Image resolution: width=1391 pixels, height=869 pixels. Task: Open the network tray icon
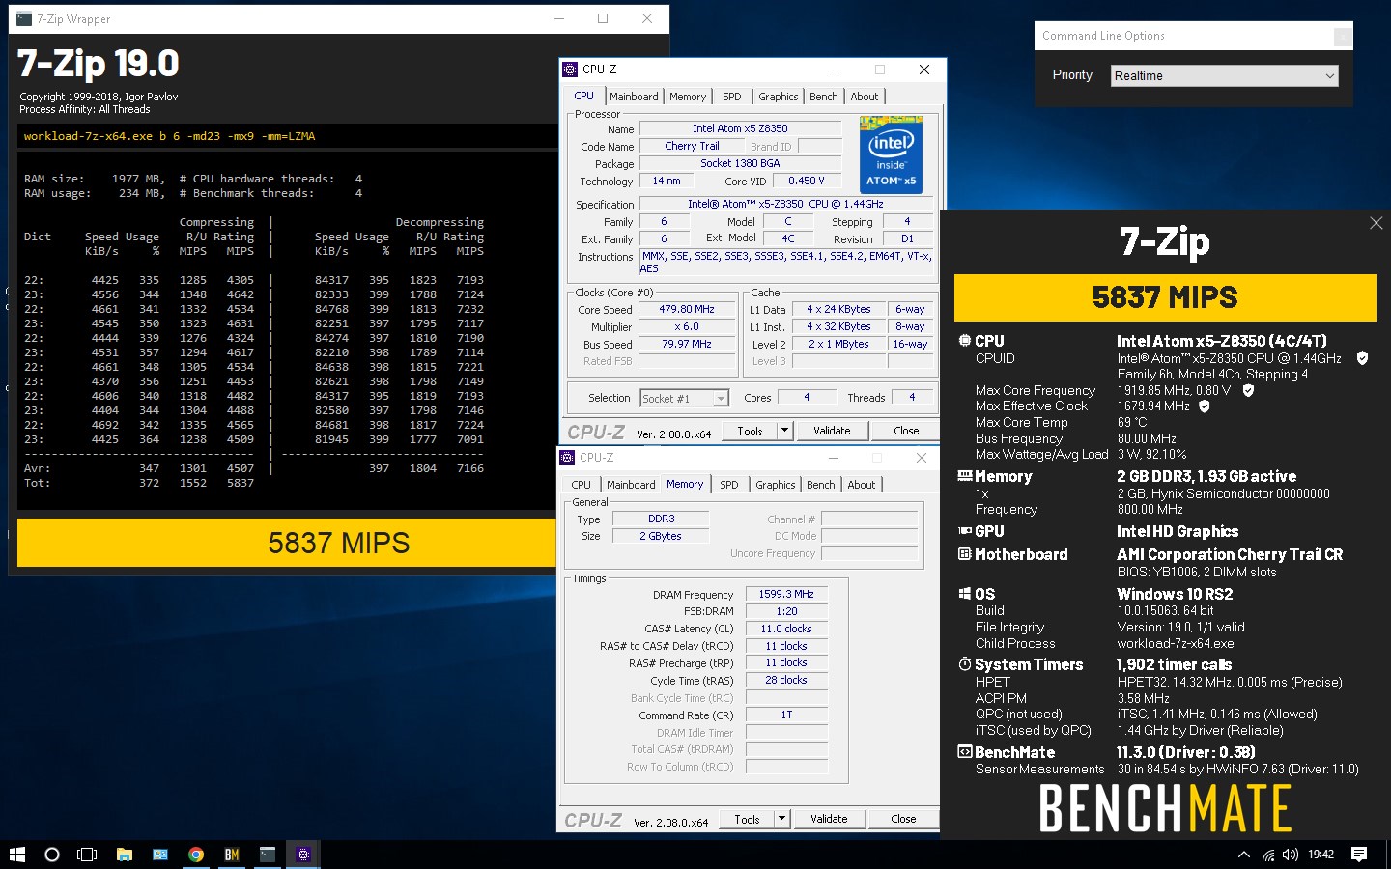point(1268,855)
